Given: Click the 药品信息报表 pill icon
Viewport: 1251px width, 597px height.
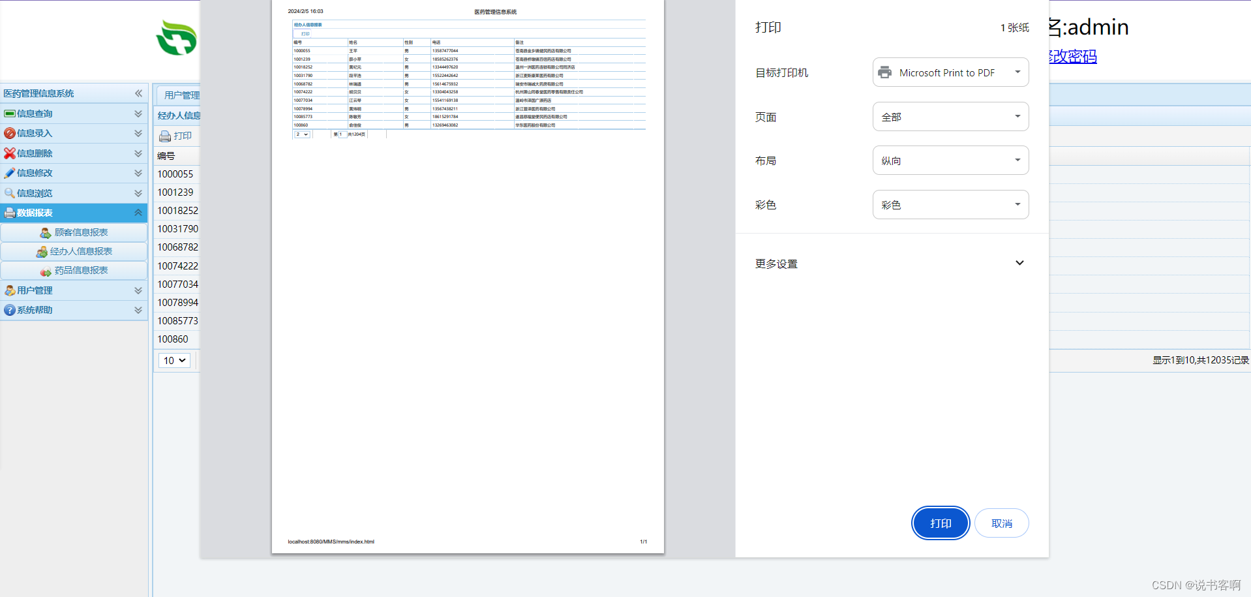Looking at the screenshot, I should point(46,270).
